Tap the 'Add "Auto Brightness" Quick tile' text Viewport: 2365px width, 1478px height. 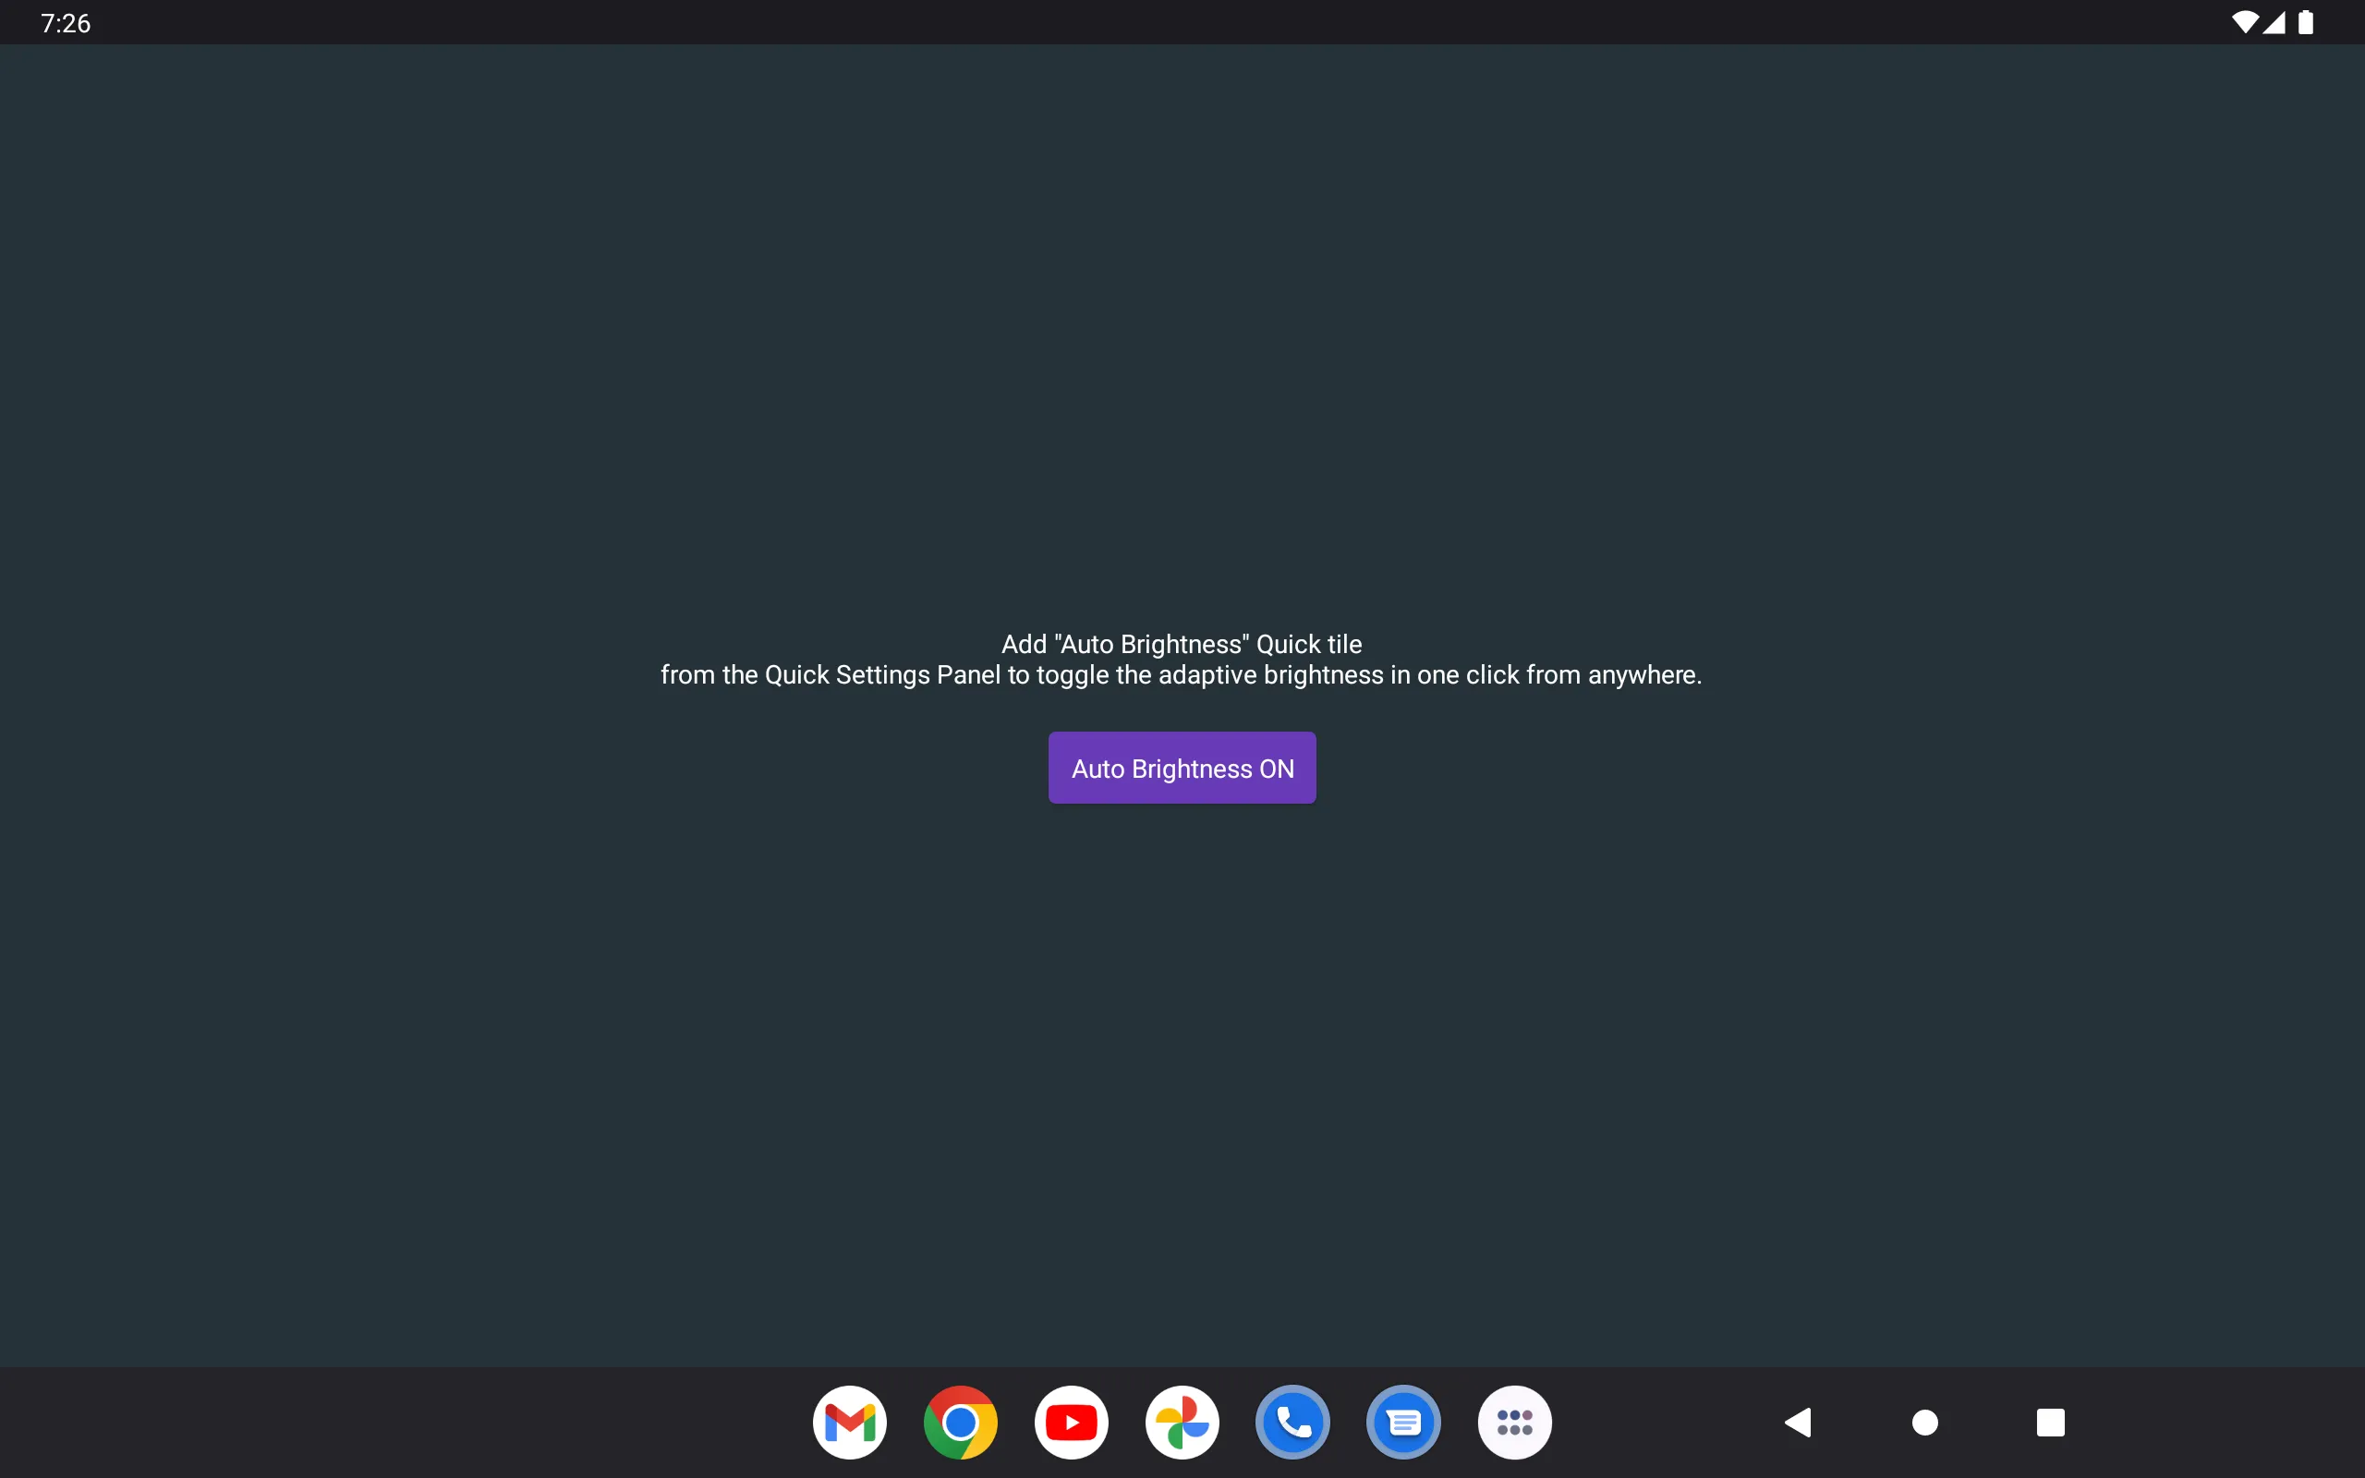(1182, 644)
